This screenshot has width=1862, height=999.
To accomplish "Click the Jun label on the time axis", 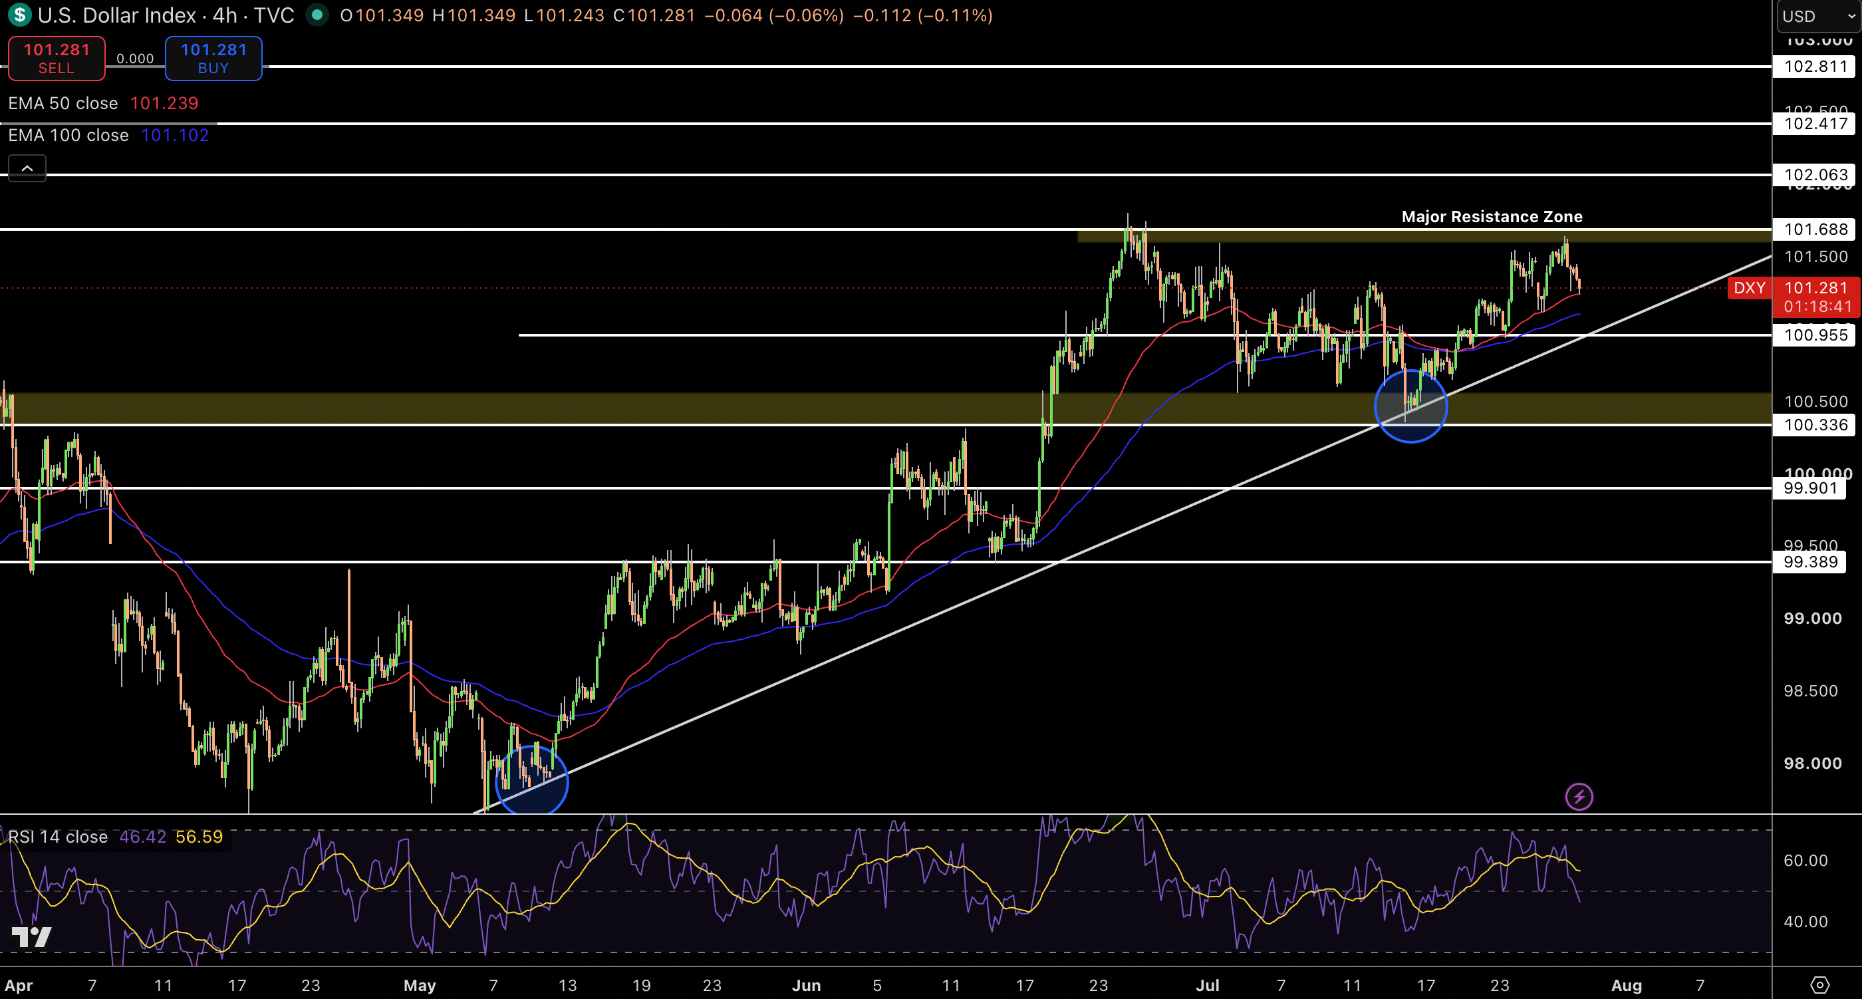I will coord(806,985).
